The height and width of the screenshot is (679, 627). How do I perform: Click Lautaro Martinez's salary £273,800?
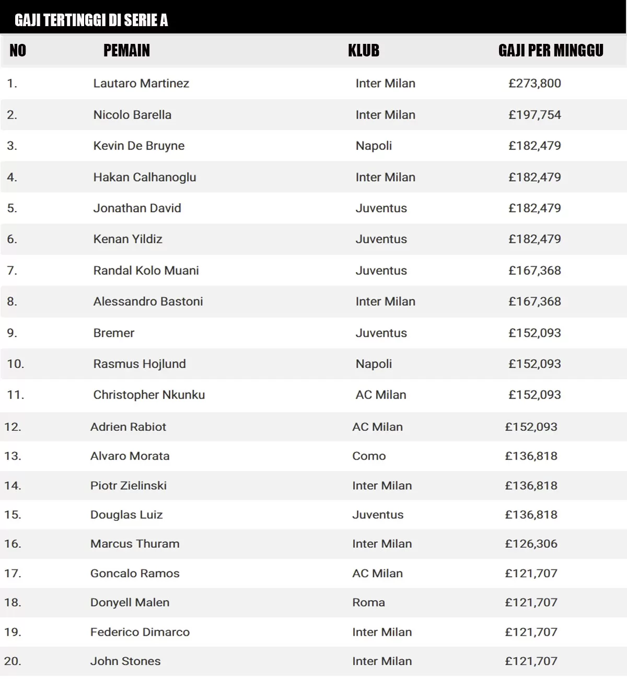(535, 84)
